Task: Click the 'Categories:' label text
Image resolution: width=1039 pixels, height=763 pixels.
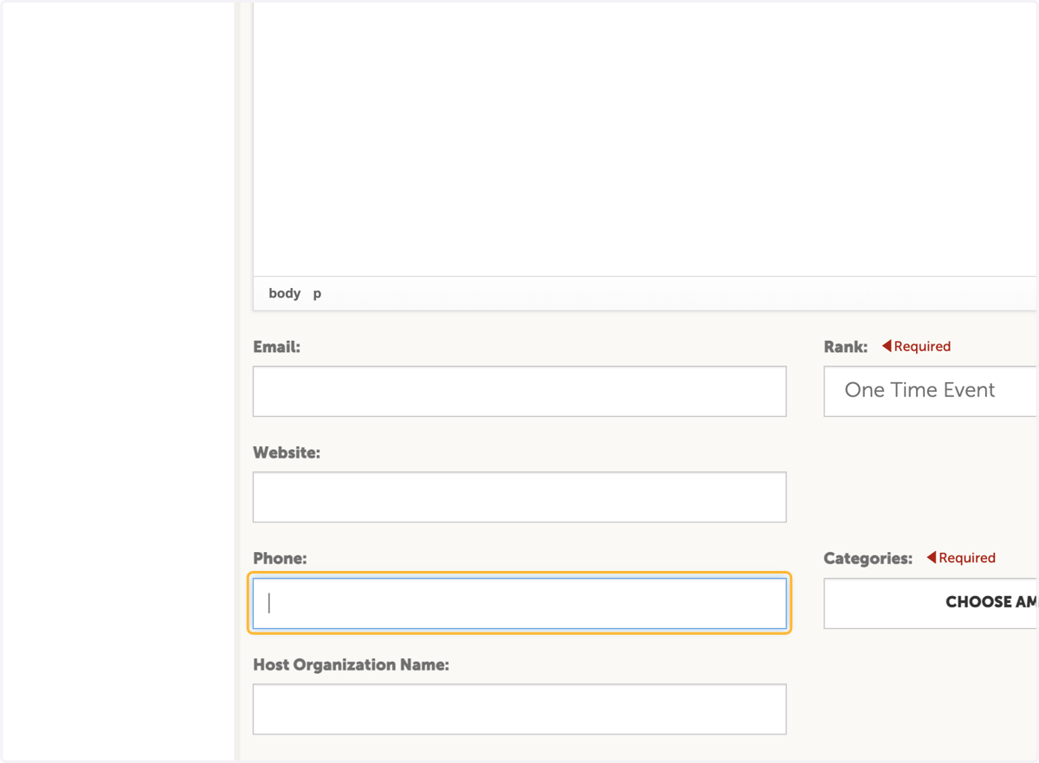Action: pyautogui.click(x=868, y=559)
